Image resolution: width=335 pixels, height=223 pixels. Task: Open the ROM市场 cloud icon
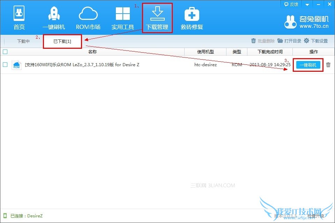88,18
